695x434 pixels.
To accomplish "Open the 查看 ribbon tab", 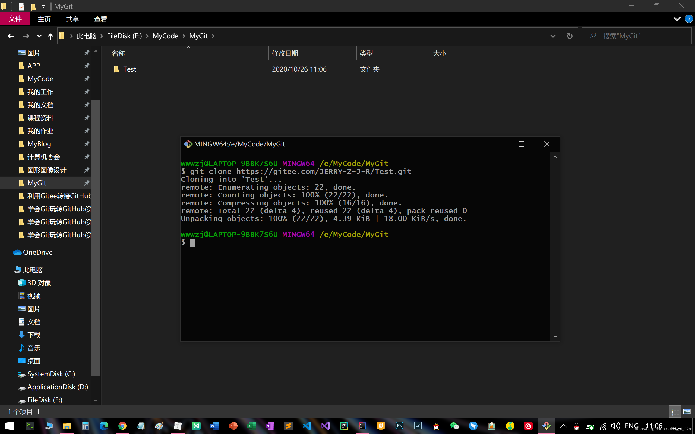I will coord(100,19).
